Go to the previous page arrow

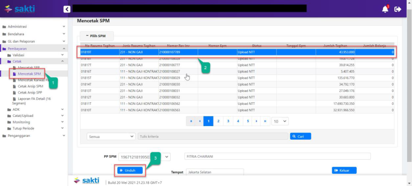coord(200,121)
